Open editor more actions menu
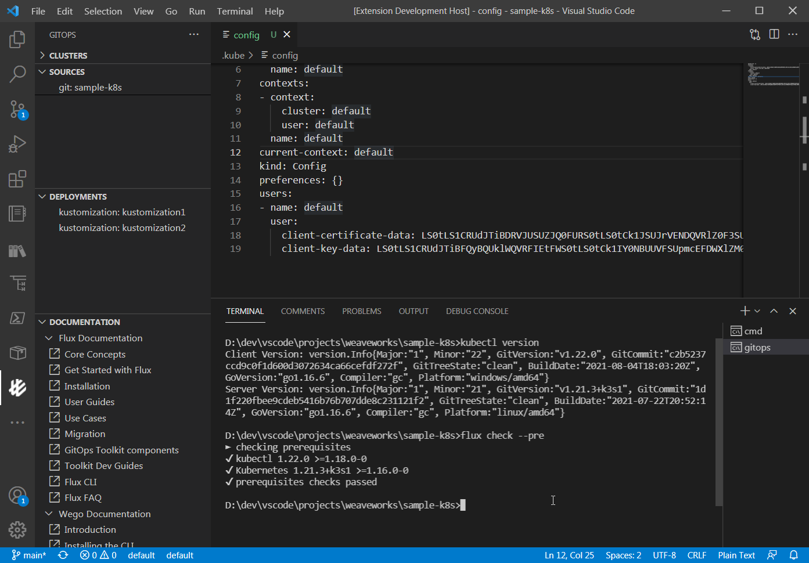This screenshot has height=563, width=809. [793, 35]
